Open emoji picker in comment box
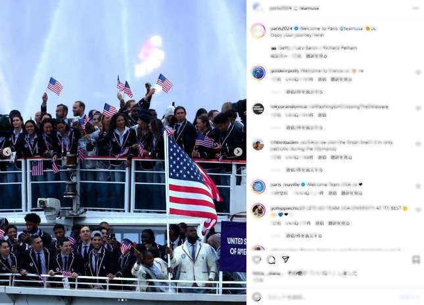424x305 pixels. click(256, 297)
